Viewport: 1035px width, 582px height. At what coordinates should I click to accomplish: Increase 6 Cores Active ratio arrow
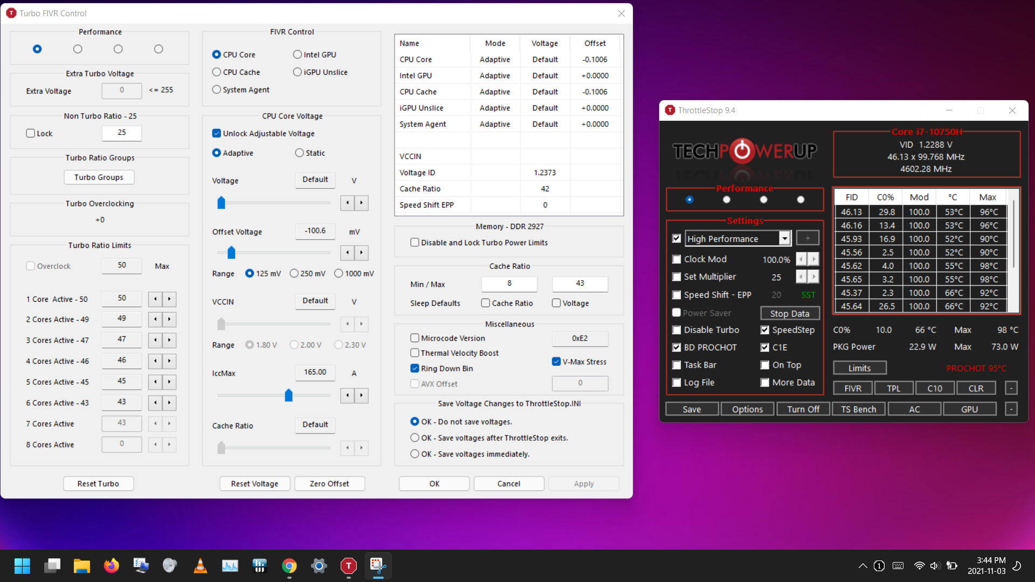169,403
